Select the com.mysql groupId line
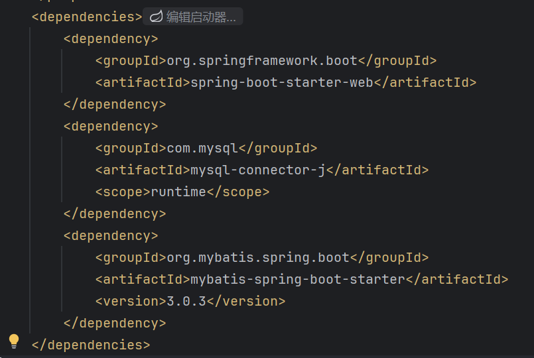This screenshot has width=534, height=358. [206, 148]
